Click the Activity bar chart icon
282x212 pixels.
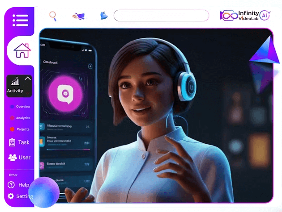[15, 81]
